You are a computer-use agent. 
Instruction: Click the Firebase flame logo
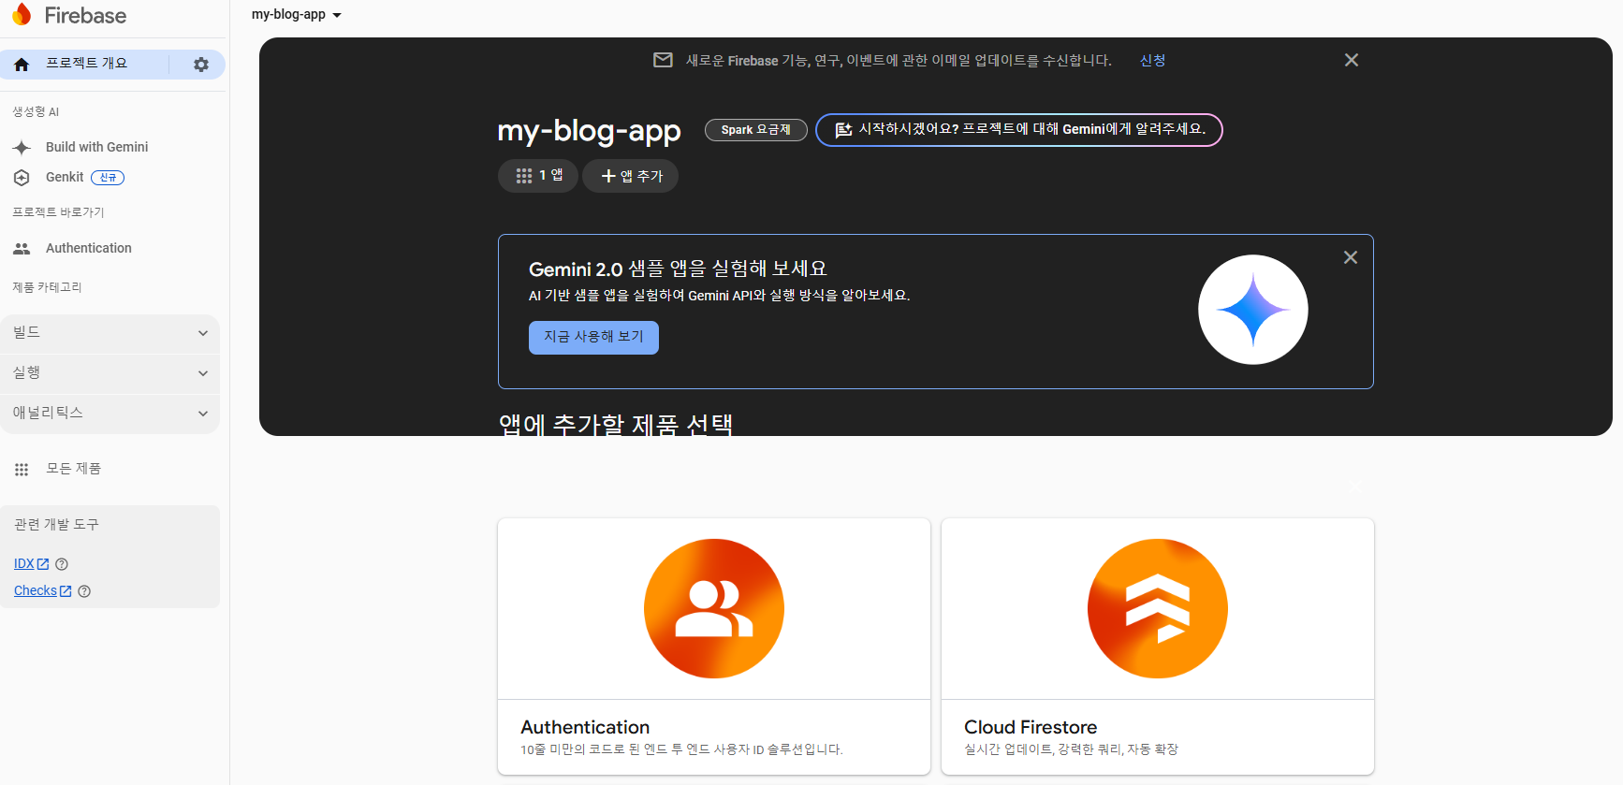[x=22, y=14]
